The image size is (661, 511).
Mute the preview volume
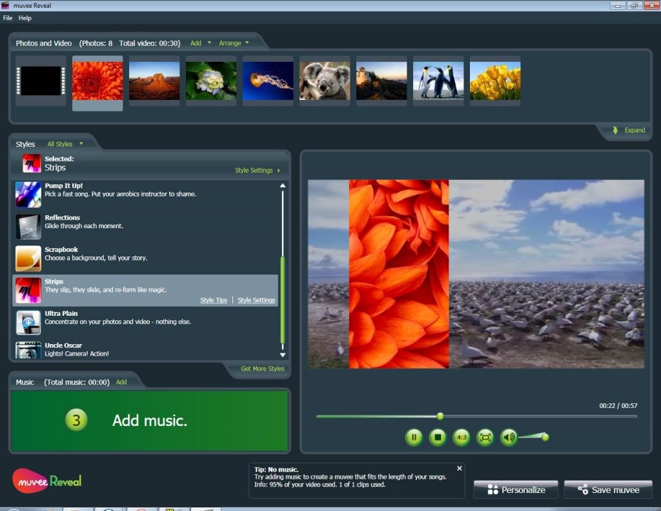click(509, 437)
